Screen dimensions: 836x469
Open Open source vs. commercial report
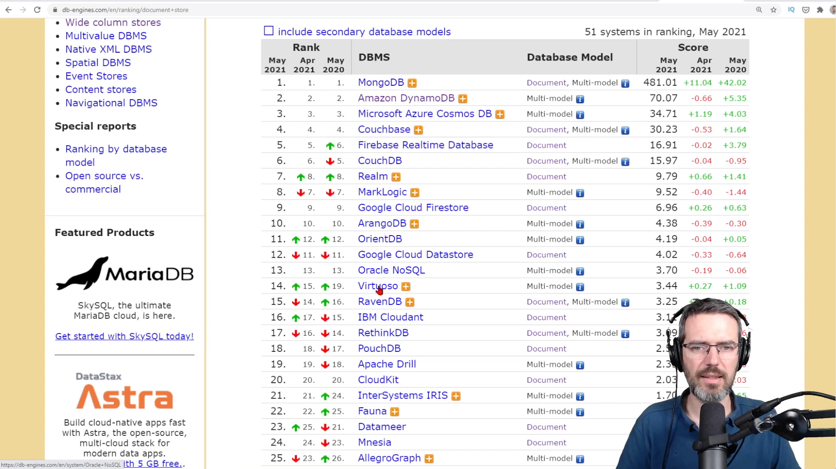coord(104,182)
